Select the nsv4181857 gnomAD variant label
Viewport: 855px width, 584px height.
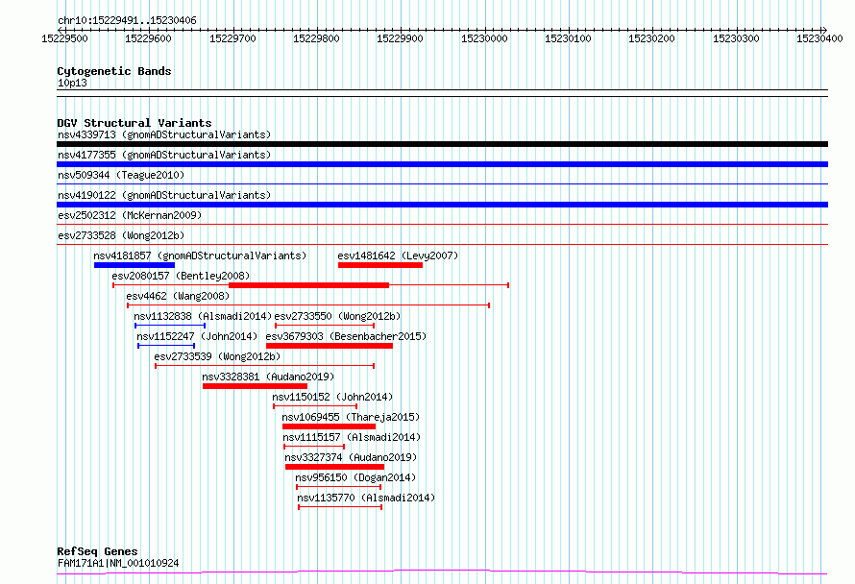tap(200, 255)
